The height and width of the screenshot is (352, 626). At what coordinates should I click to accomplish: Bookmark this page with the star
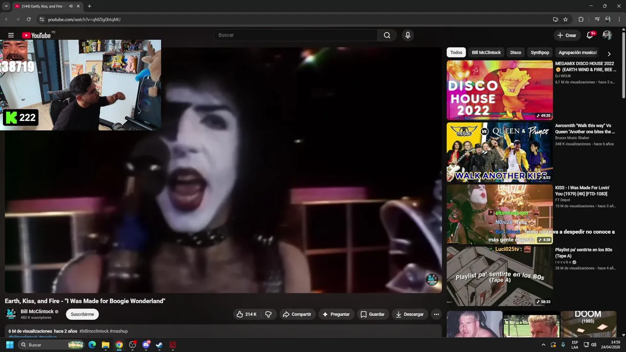565,20
